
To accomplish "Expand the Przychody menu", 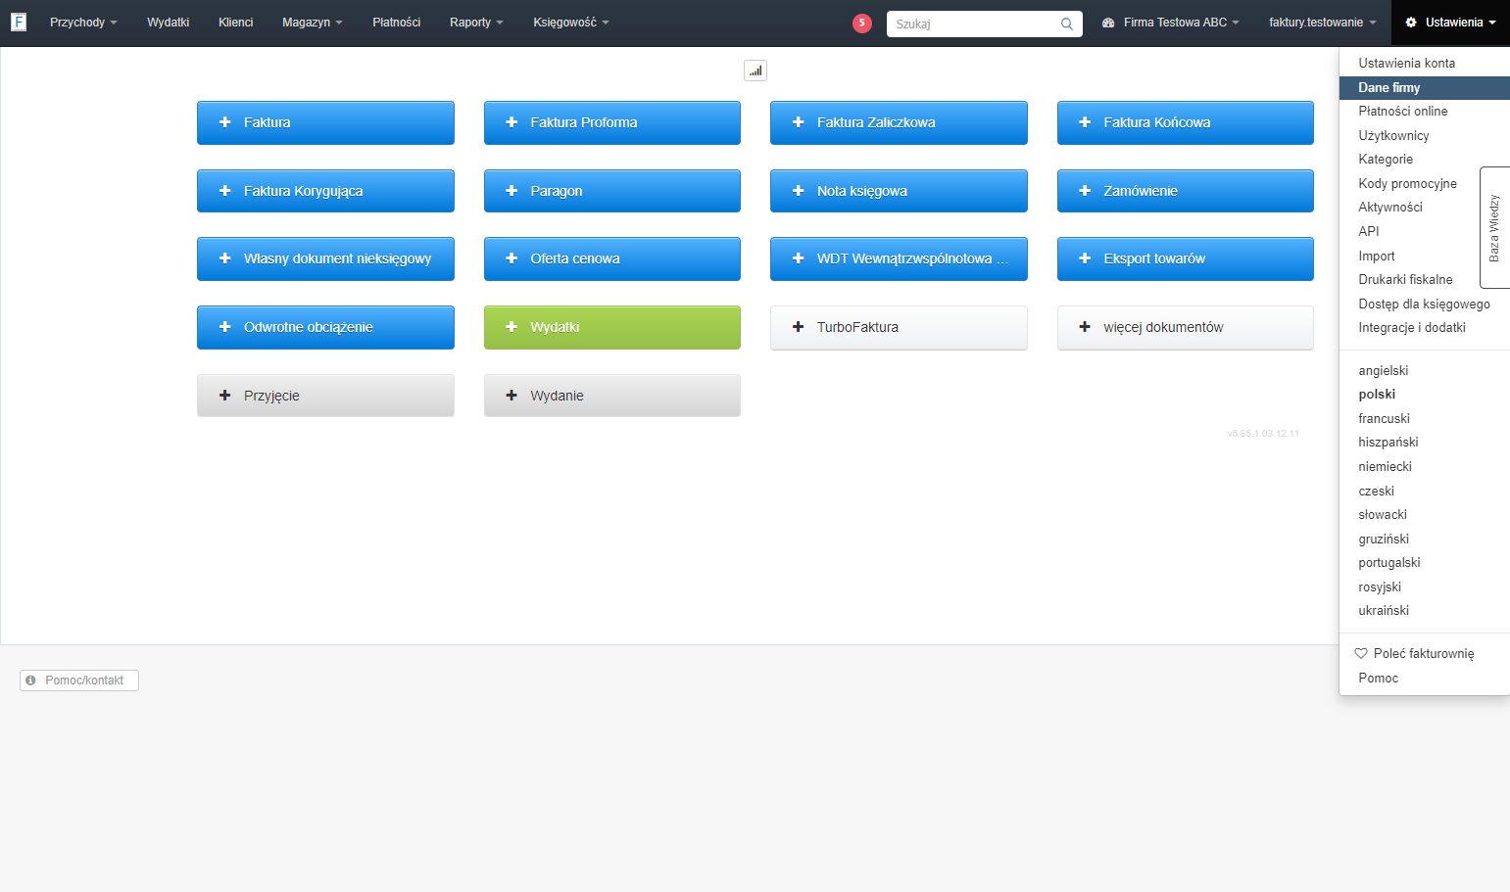I will point(83,23).
